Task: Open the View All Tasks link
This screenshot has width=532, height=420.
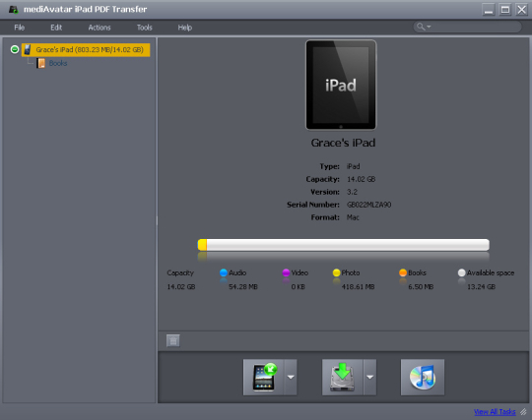Action: [495, 412]
